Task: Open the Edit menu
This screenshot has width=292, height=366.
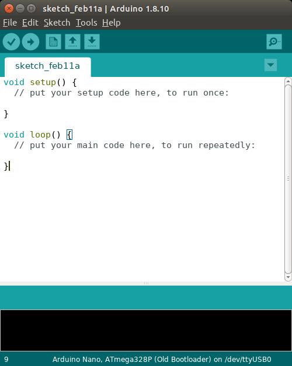Action: point(30,23)
